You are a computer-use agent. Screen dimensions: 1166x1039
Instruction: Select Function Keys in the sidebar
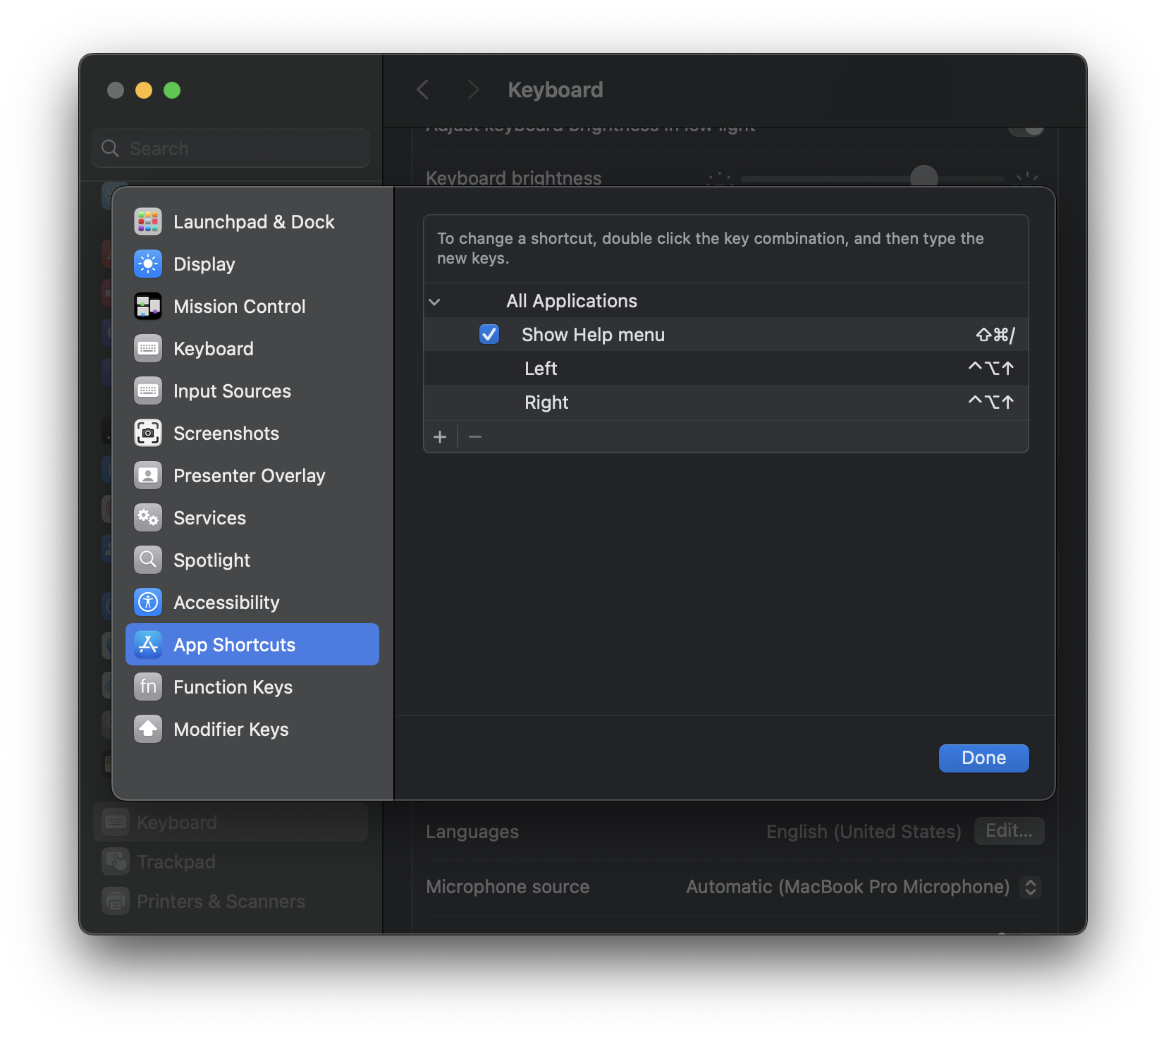233,687
